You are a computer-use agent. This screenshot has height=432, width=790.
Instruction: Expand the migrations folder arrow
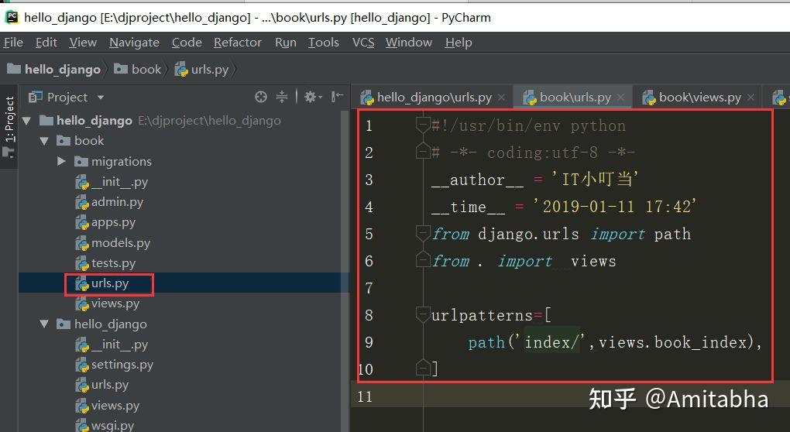pos(61,161)
